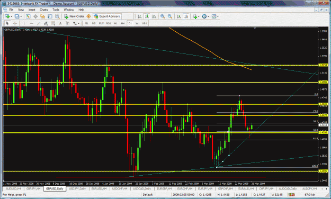
Task: Open the Help menu
Action: coord(81,10)
